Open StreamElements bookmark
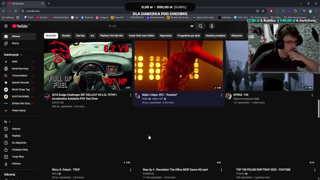Screen dimensions: 320x180 [x=155, y=17]
